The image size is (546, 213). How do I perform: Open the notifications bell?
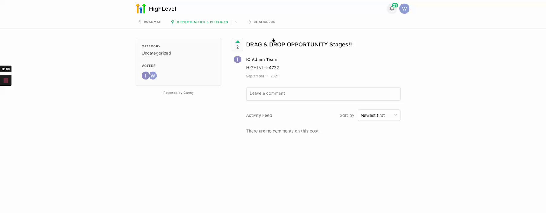click(x=392, y=9)
